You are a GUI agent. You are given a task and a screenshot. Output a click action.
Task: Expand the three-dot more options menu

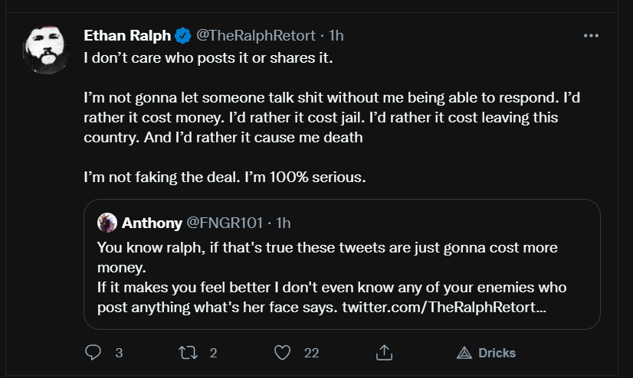(591, 36)
